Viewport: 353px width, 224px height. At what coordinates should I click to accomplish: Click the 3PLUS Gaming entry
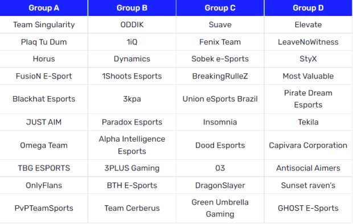[x=132, y=168]
